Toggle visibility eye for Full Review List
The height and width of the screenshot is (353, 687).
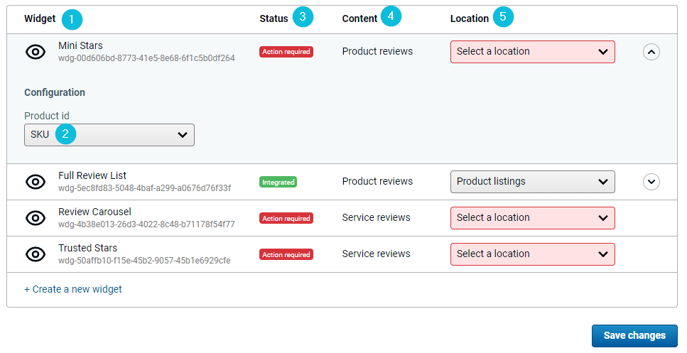coord(36,182)
